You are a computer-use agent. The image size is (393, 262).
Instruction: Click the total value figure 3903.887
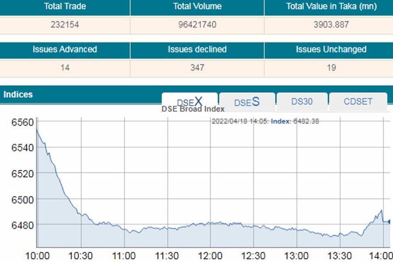click(x=331, y=24)
